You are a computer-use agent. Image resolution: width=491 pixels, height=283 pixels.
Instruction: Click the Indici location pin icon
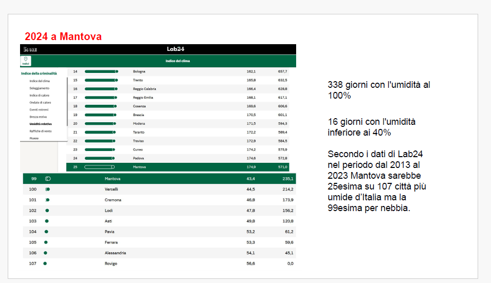click(x=25, y=61)
